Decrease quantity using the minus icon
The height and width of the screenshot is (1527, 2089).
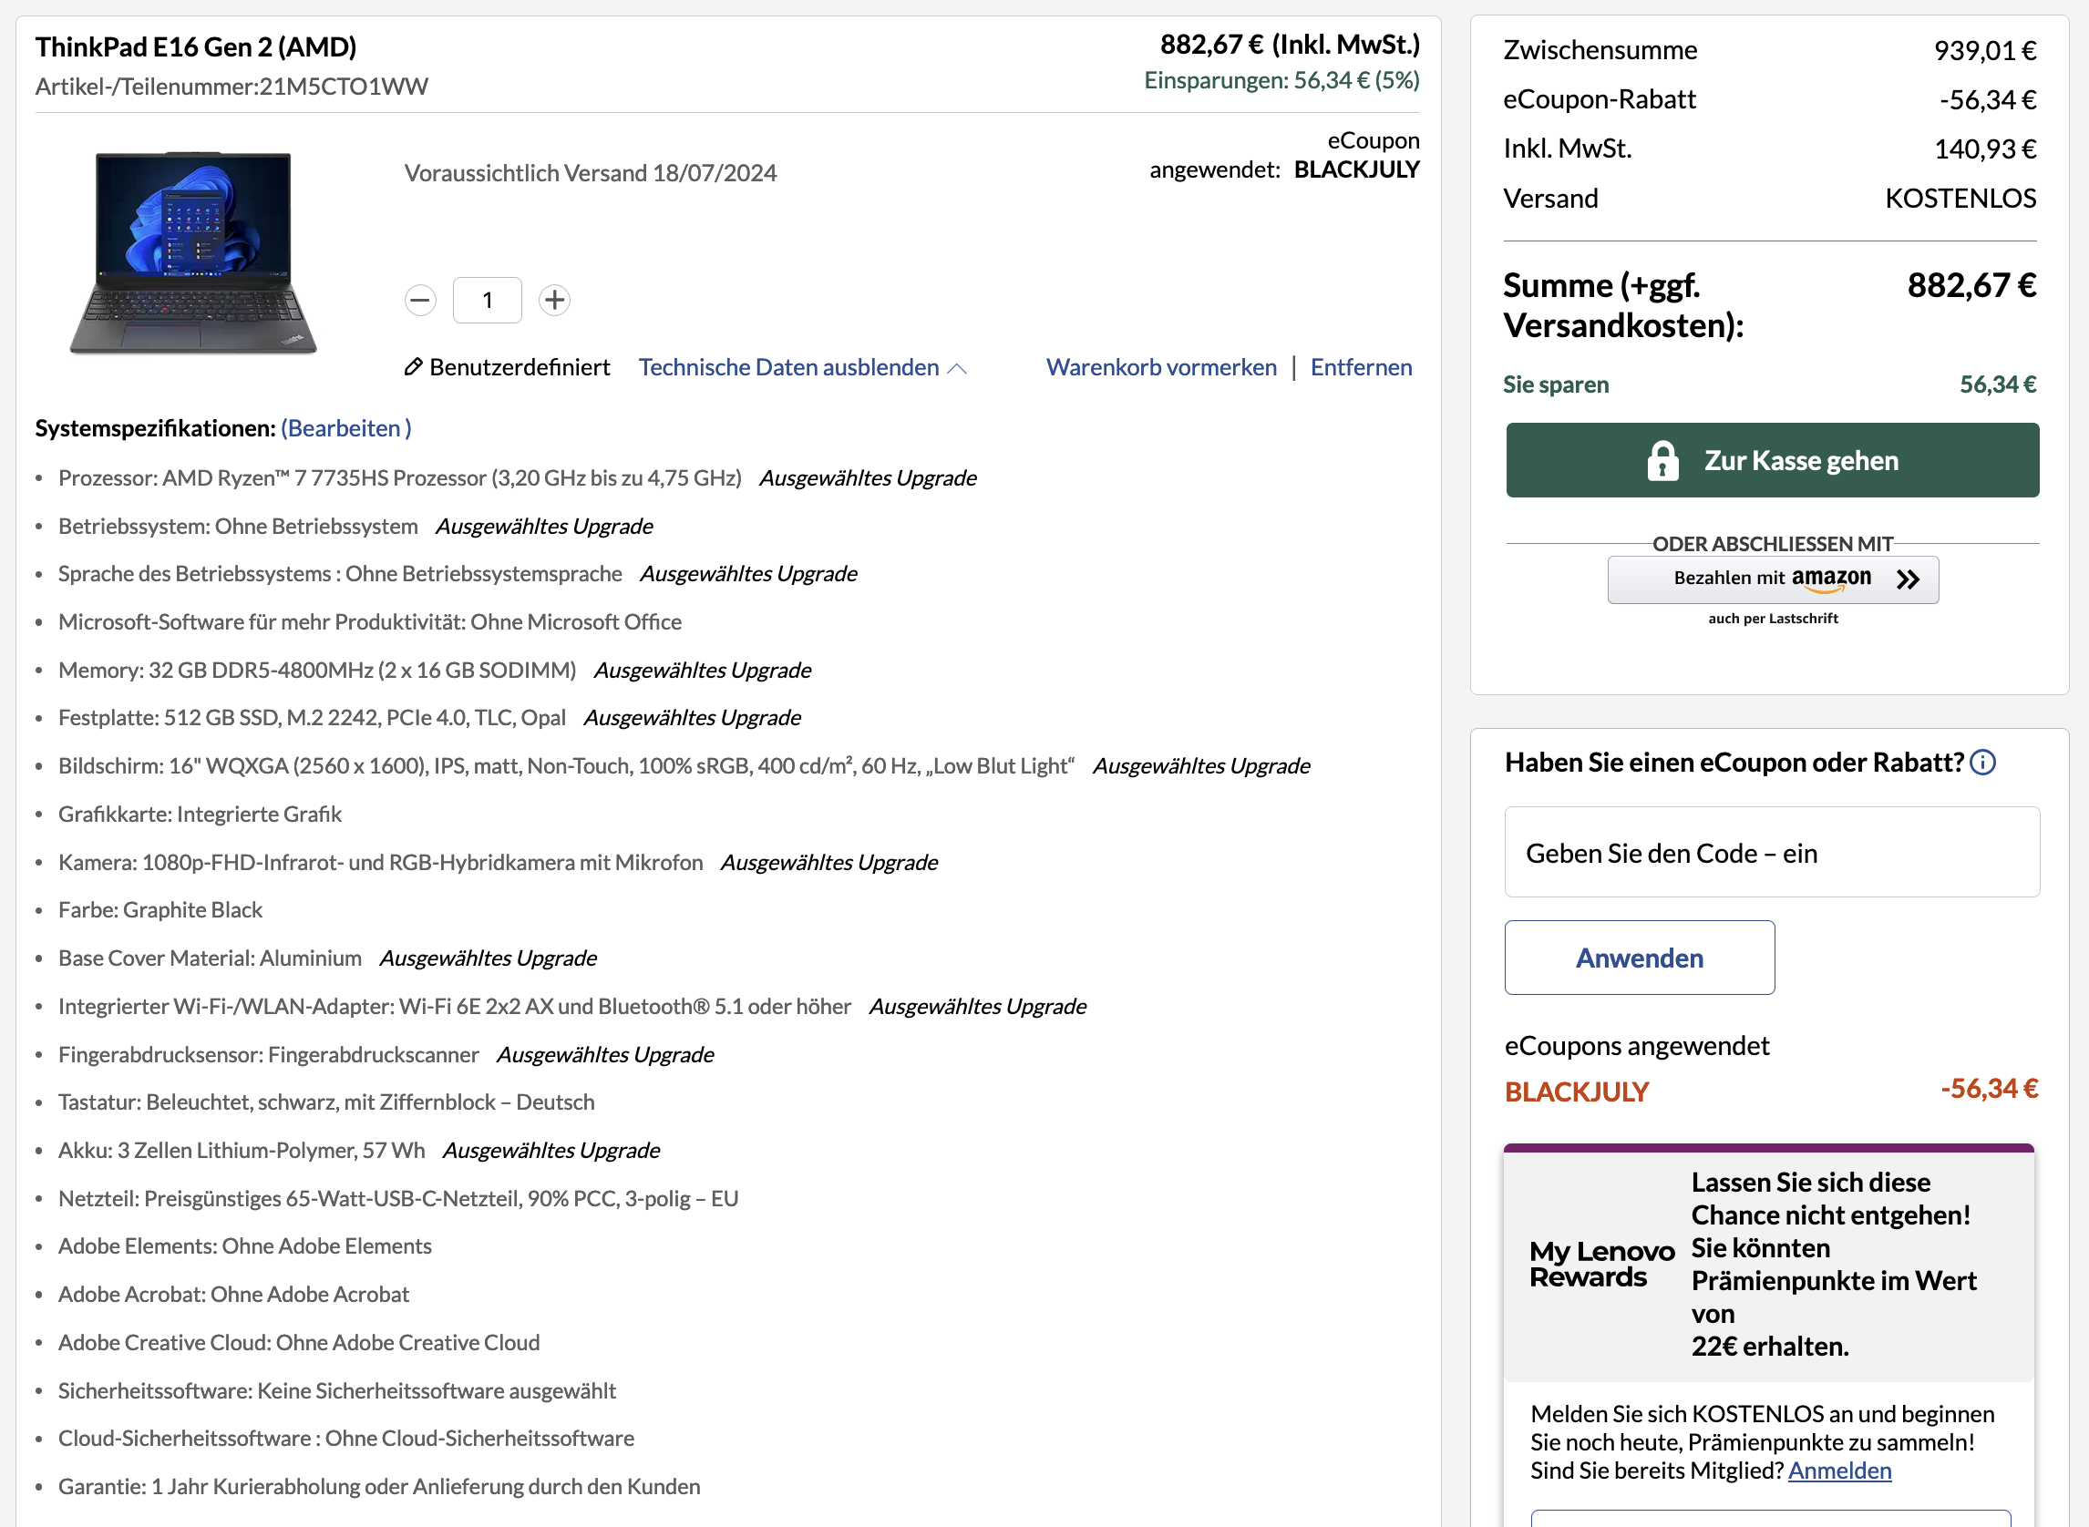(420, 300)
